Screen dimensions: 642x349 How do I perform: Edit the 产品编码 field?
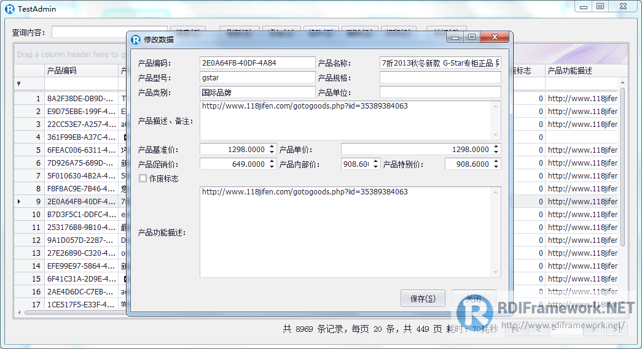(257, 63)
